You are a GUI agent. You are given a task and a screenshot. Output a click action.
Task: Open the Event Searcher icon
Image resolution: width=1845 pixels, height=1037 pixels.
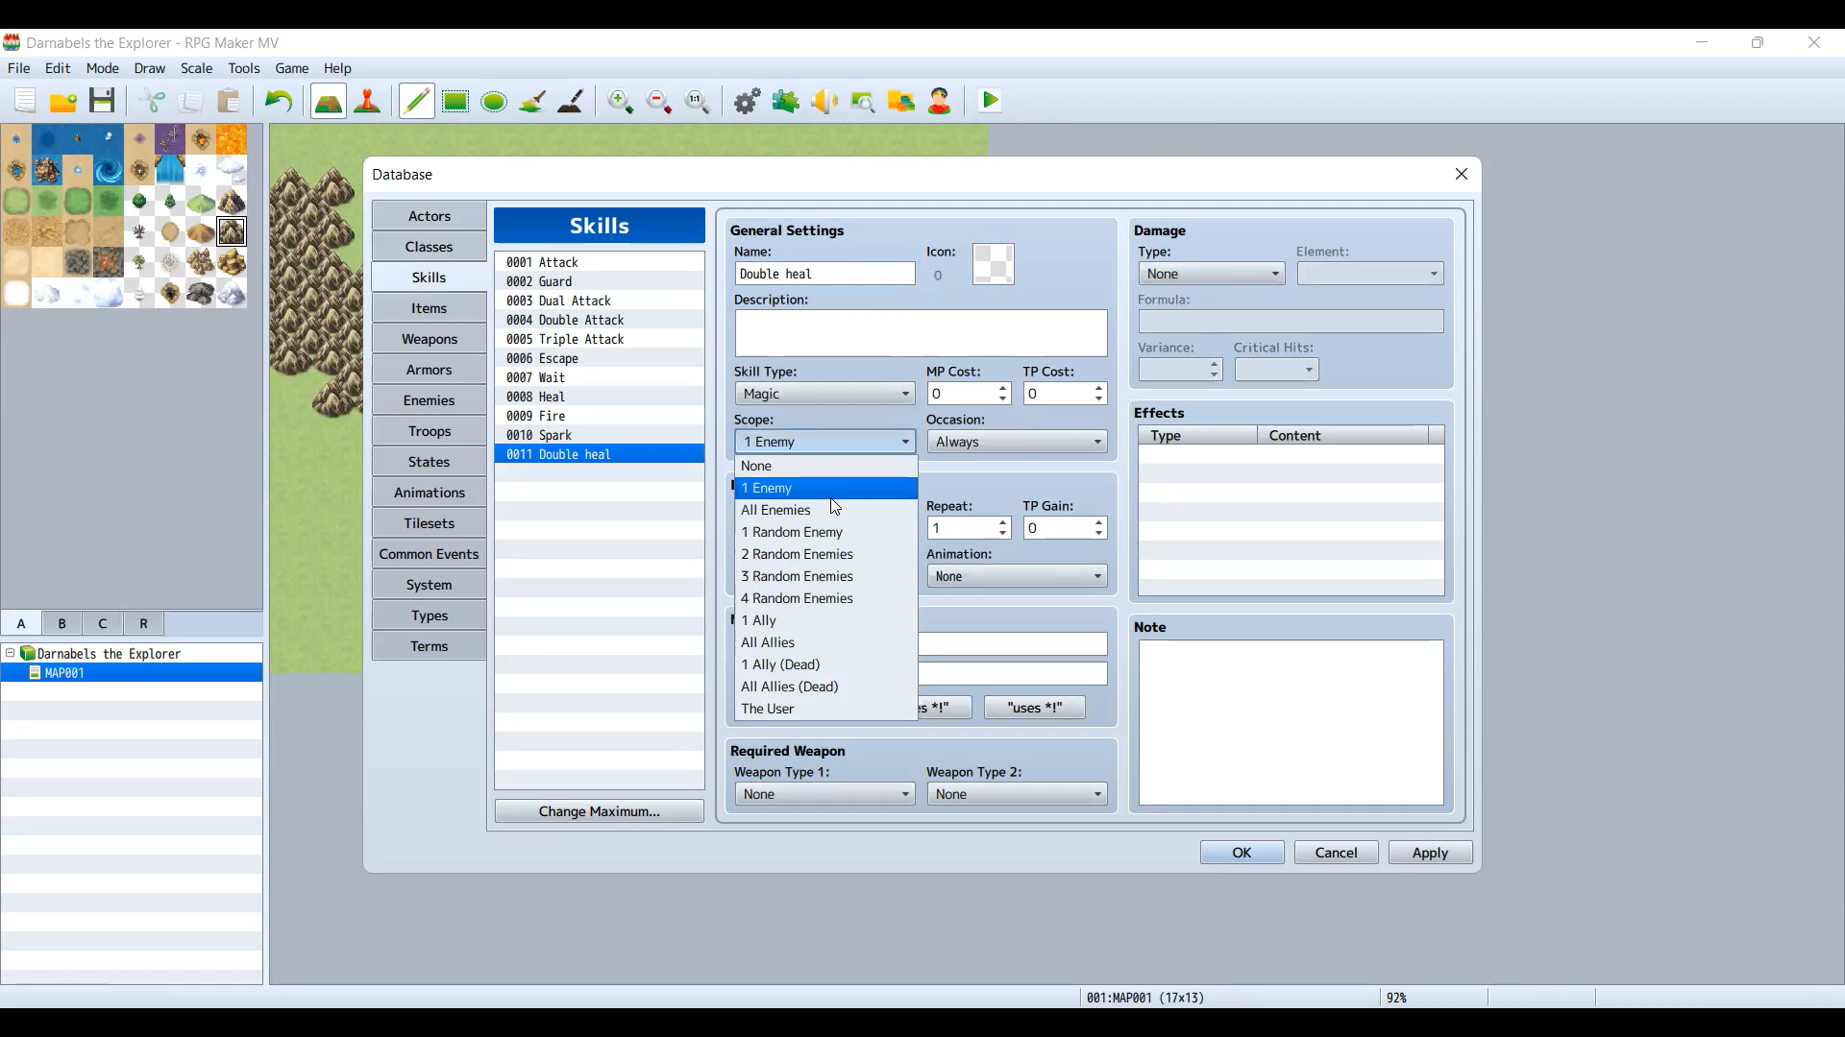[863, 101]
